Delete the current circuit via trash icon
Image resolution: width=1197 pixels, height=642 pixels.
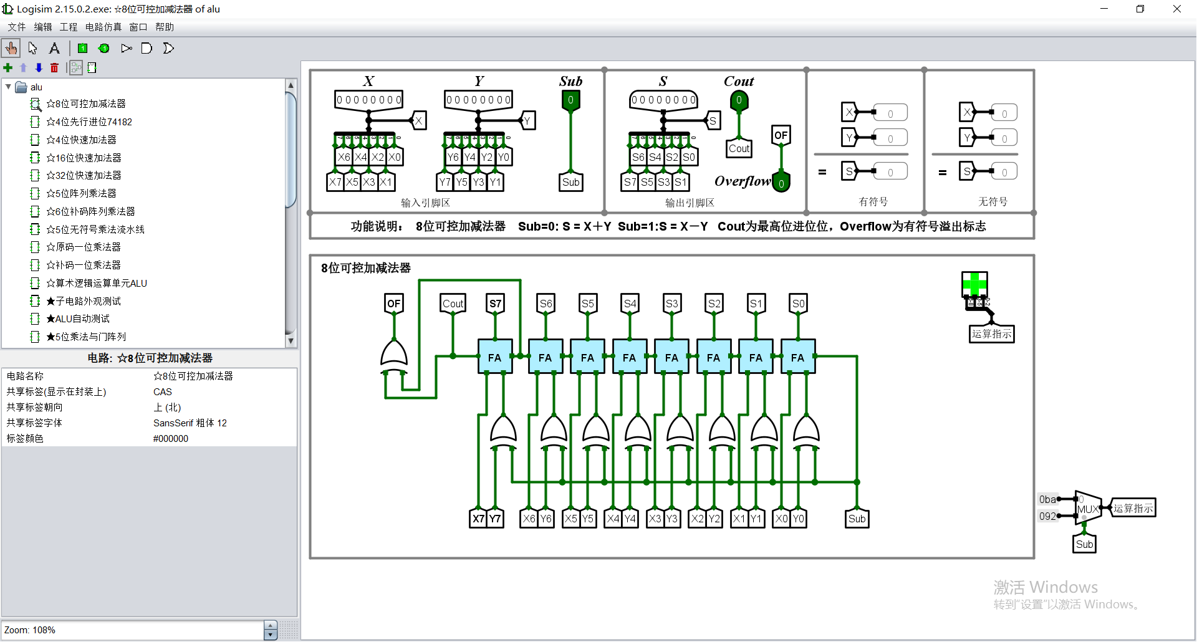(x=54, y=67)
